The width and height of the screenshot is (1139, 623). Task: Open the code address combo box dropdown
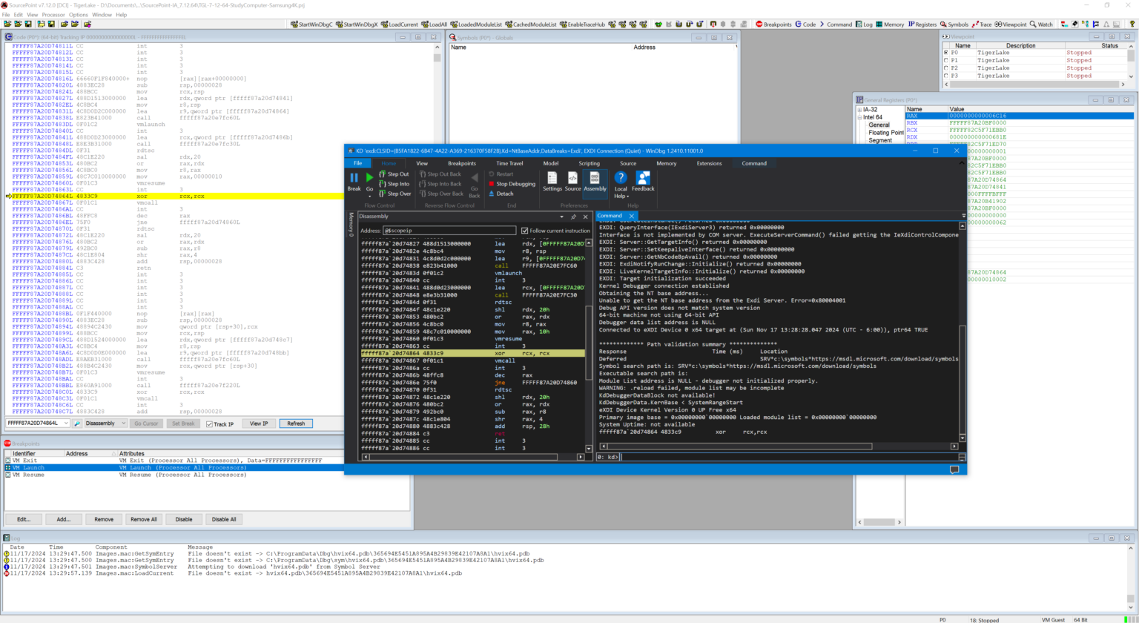(x=66, y=423)
